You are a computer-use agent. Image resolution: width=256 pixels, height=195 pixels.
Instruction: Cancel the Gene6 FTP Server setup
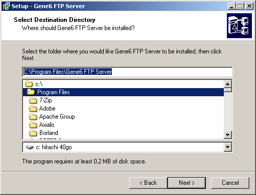(x=230, y=183)
